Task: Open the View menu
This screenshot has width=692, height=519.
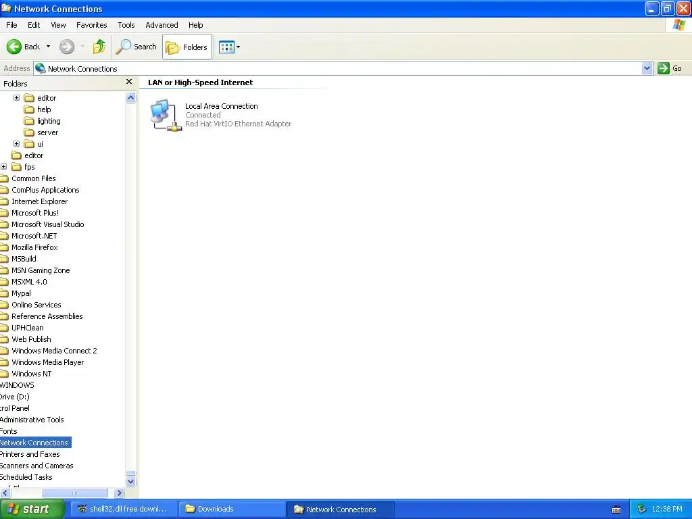Action: [58, 25]
